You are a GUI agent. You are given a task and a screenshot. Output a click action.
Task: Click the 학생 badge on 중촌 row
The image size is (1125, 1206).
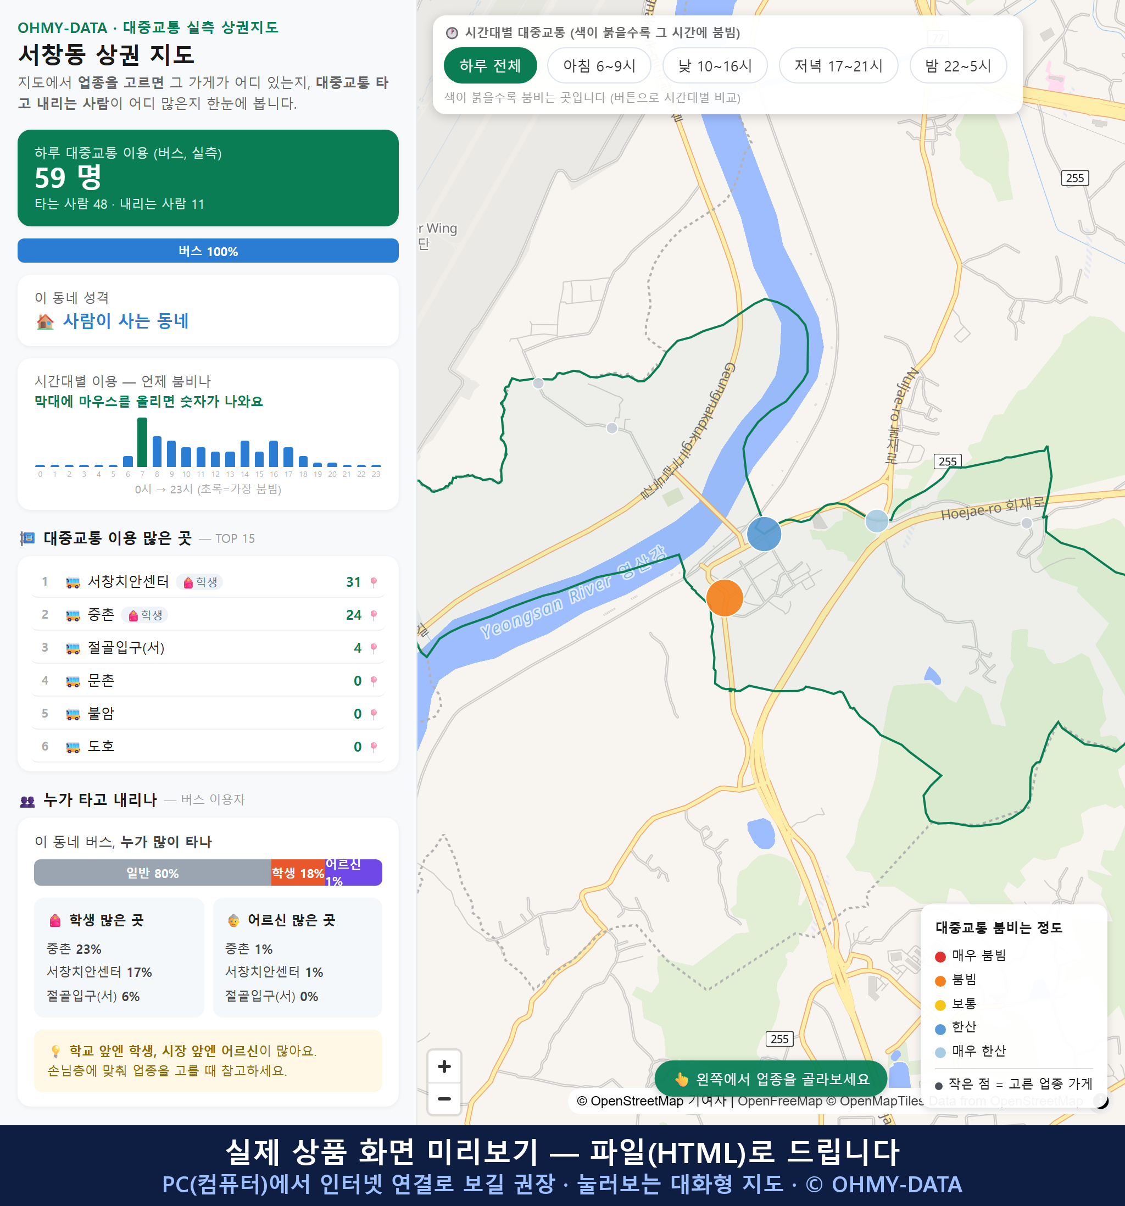click(x=144, y=615)
